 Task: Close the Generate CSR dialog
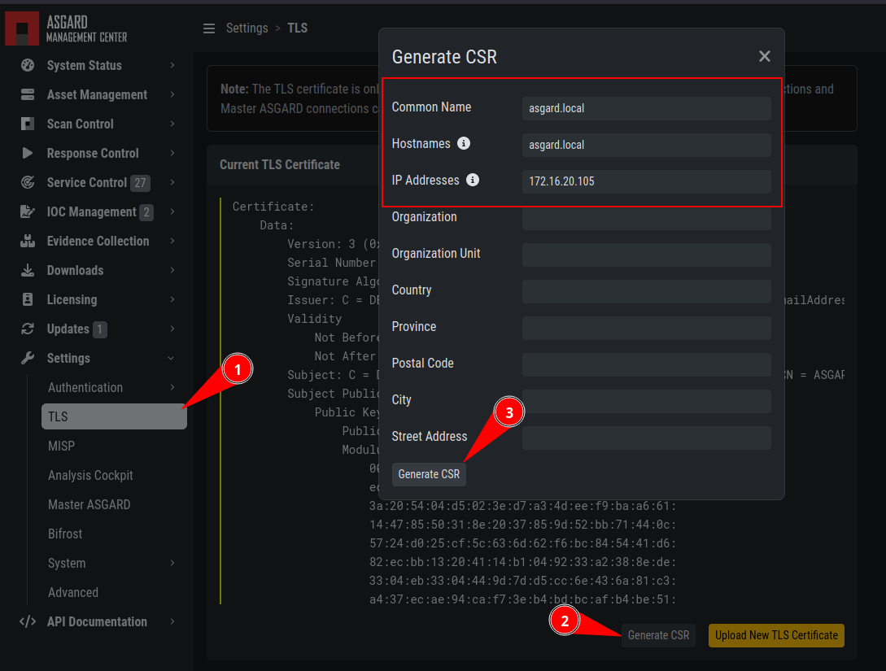[765, 56]
